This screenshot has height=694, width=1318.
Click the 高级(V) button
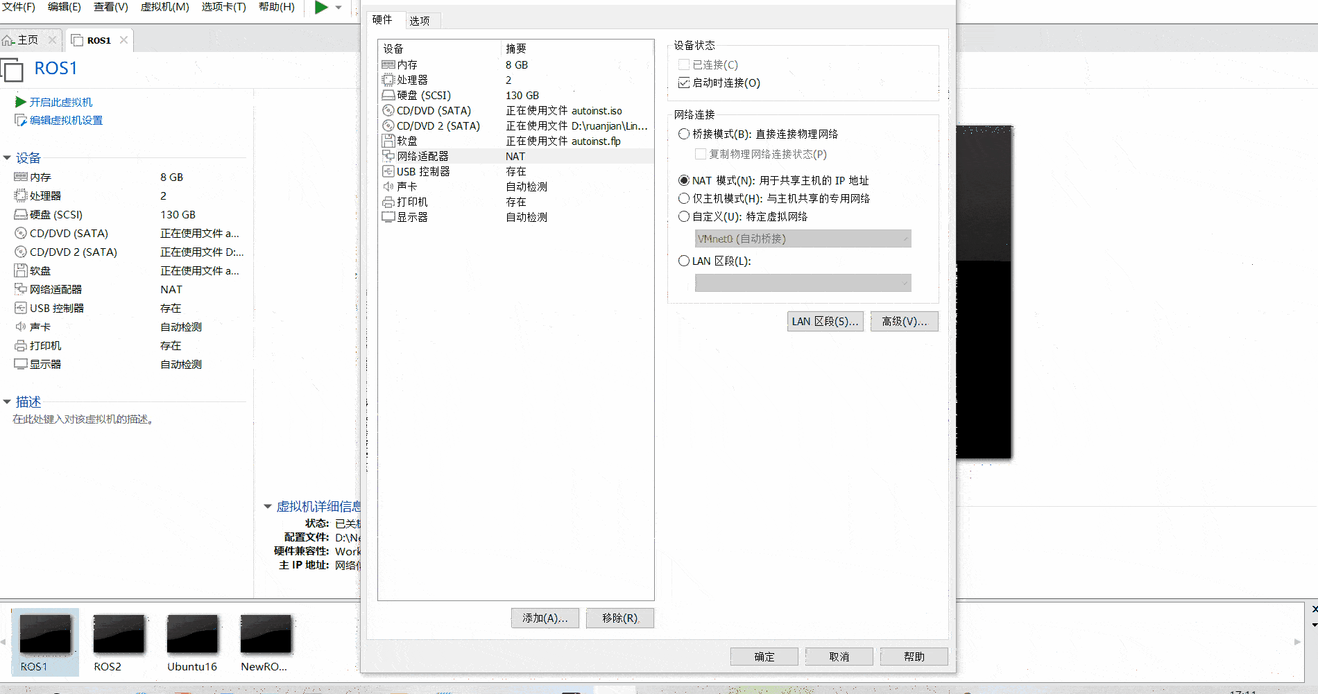coord(904,321)
